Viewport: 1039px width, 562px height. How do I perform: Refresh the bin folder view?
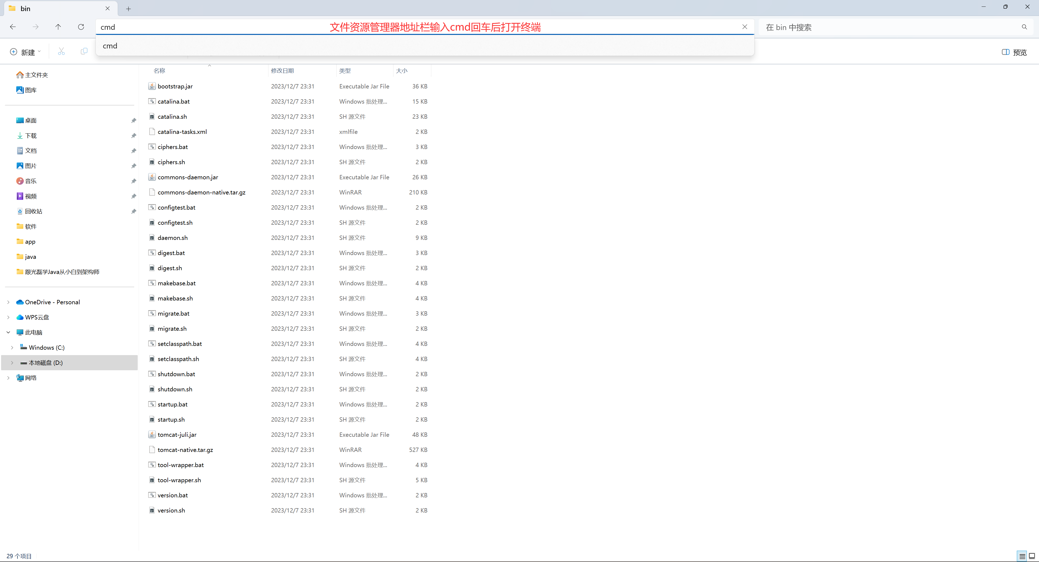point(81,27)
